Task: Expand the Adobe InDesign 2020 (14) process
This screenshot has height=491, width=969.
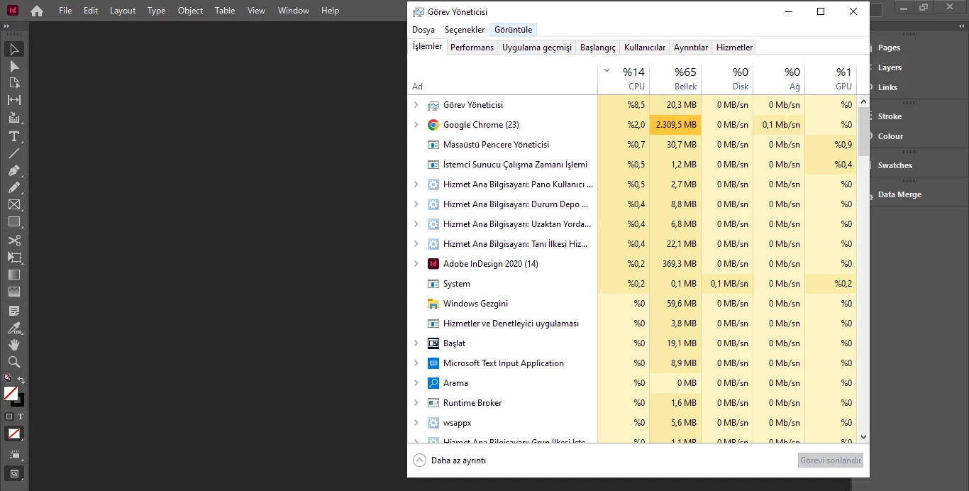Action: pos(416,264)
